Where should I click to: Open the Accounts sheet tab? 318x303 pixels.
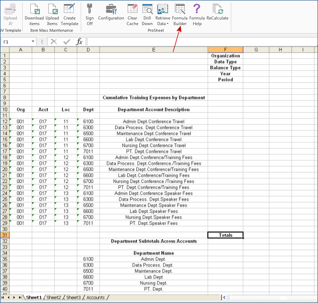95,297
